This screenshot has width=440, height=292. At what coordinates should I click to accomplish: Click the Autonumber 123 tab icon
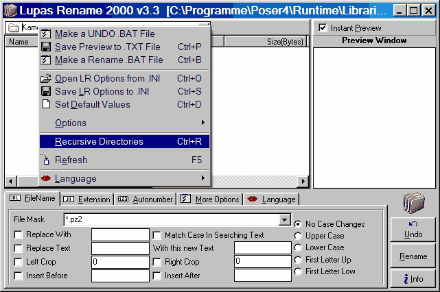point(123,199)
